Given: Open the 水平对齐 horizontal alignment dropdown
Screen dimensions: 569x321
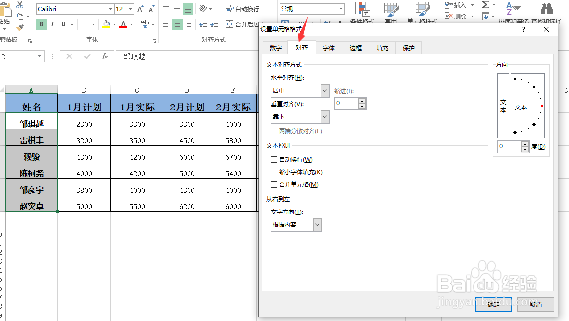Looking at the screenshot, I should (325, 91).
